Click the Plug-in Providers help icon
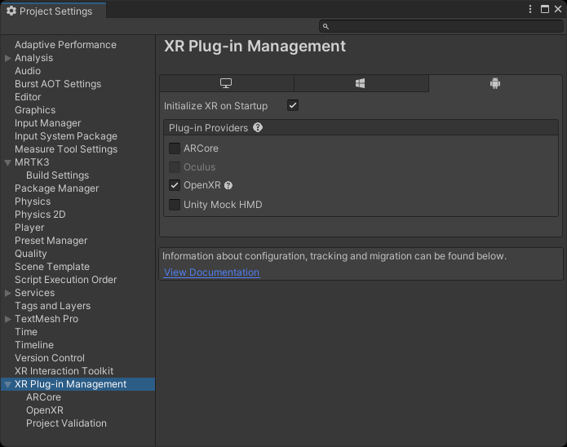The width and height of the screenshot is (567, 447). click(258, 128)
